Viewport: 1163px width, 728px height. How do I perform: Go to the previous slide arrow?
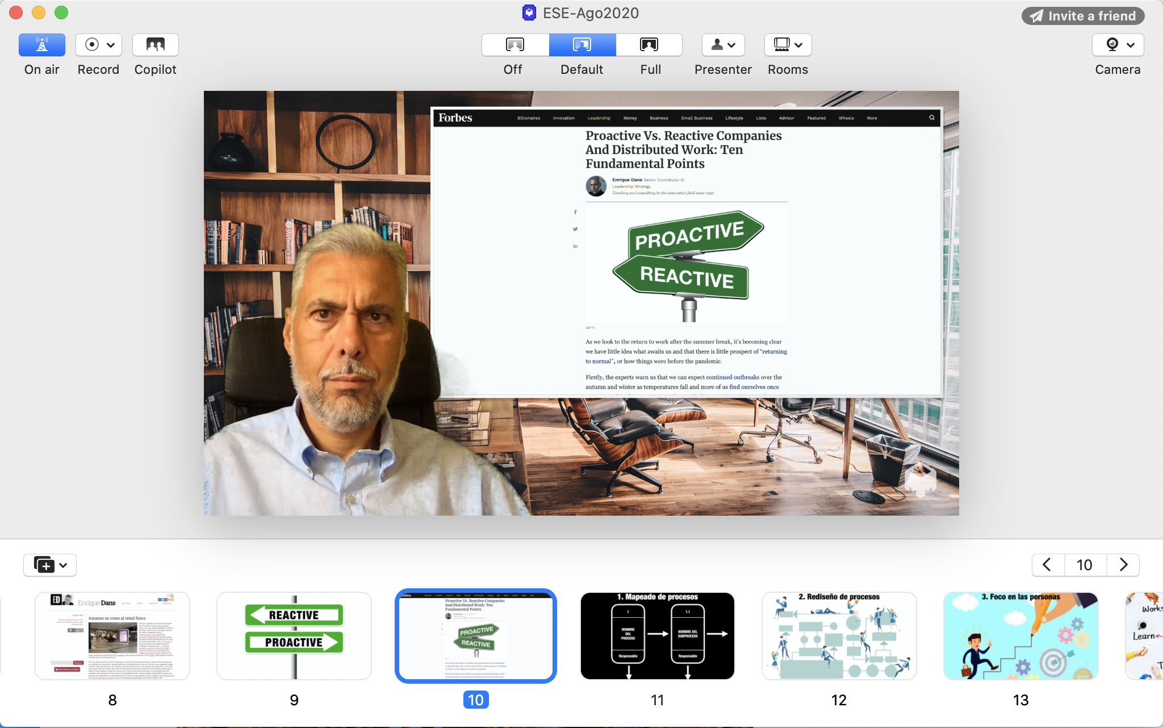click(x=1047, y=565)
